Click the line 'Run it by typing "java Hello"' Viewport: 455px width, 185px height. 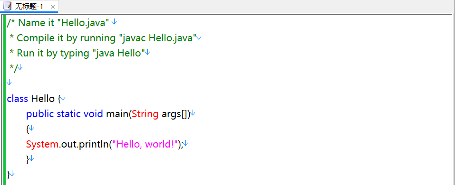click(x=77, y=53)
